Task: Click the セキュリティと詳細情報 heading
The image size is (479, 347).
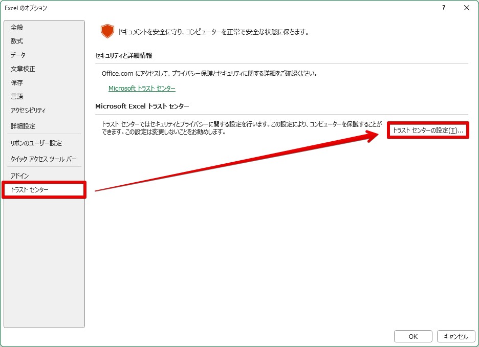Action: (x=123, y=56)
